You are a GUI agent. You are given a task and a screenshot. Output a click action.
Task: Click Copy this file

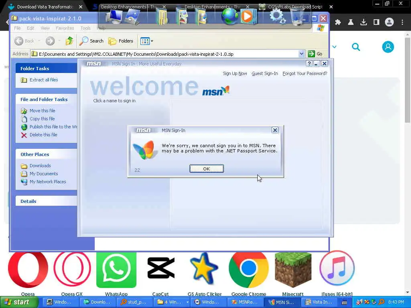[x=42, y=119]
